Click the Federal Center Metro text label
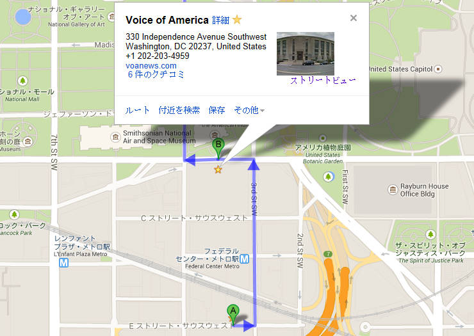Screen dimensions: 474x336 212,266
